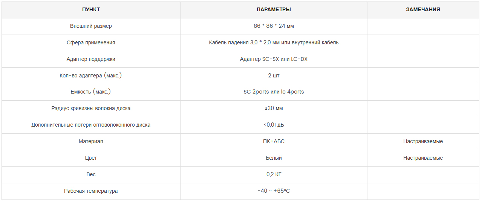Click the 0,2 КГ weight value
482x201 pixels.
(274, 175)
